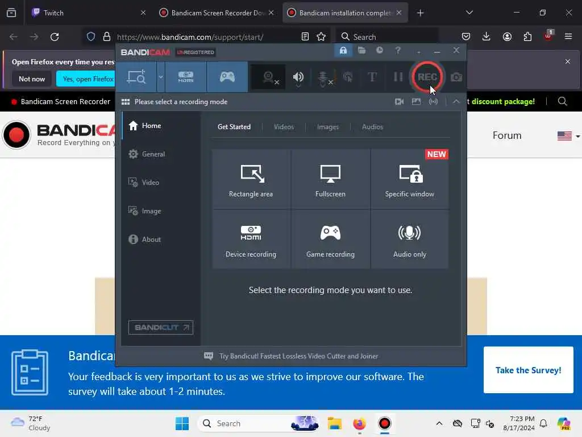Choose Game recording mode tile
The image size is (582, 437).
[x=330, y=240]
